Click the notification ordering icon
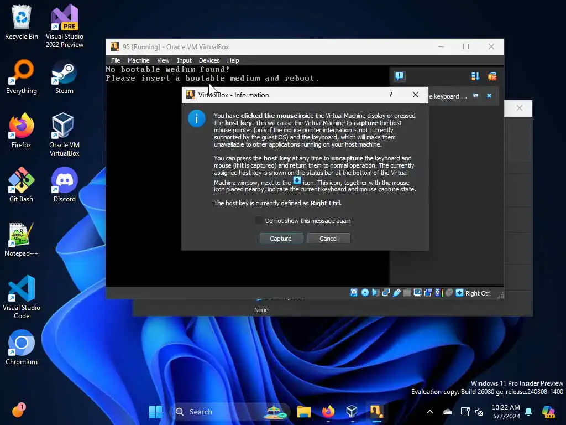This screenshot has width=566, height=425. coord(475,76)
